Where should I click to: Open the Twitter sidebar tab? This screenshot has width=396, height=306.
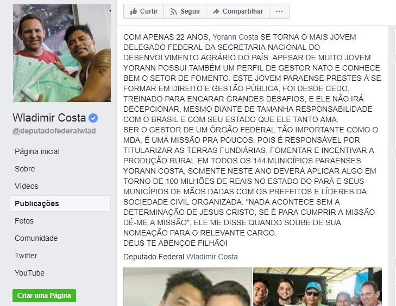coord(26,256)
